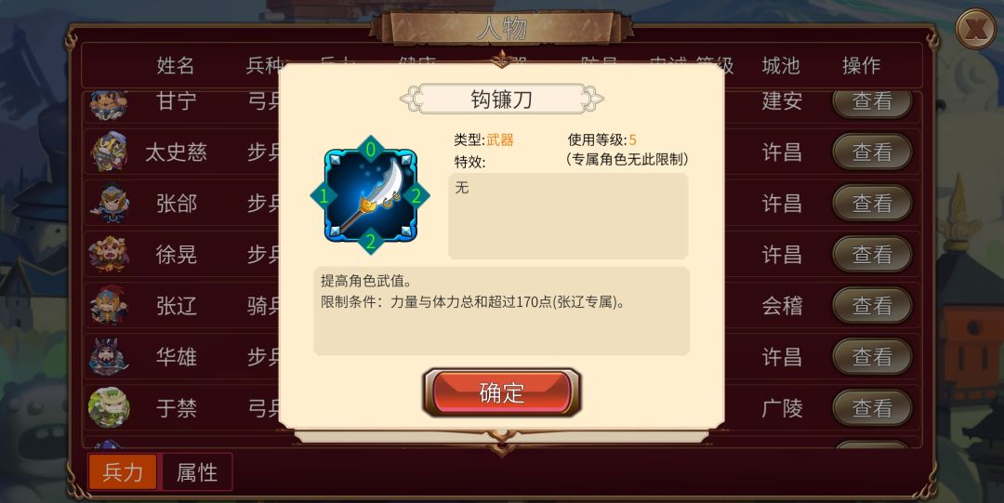Click 张郃's character avatar
The width and height of the screenshot is (1004, 503).
click(110, 203)
